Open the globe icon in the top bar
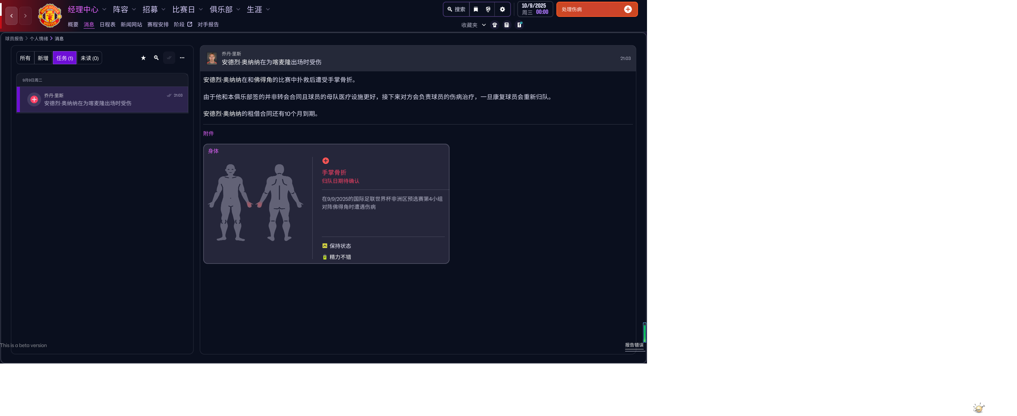1017x416 pixels. 488,9
